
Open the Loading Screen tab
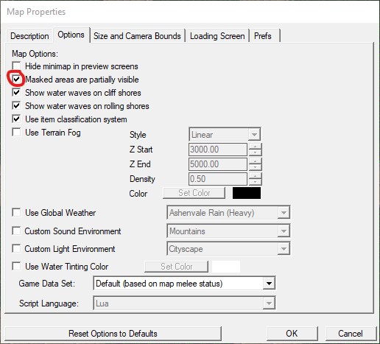point(217,36)
